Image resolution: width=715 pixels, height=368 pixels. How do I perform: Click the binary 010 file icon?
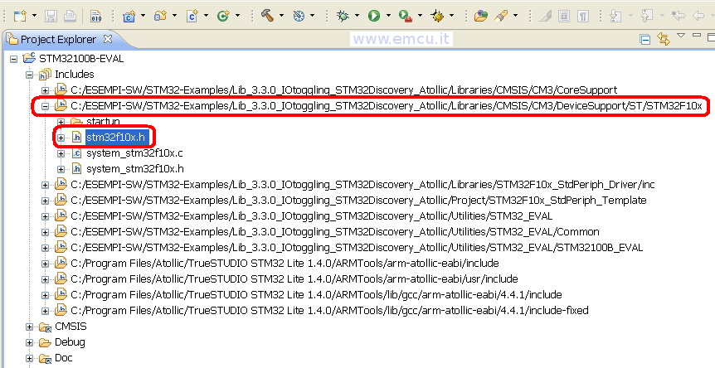pos(95,16)
